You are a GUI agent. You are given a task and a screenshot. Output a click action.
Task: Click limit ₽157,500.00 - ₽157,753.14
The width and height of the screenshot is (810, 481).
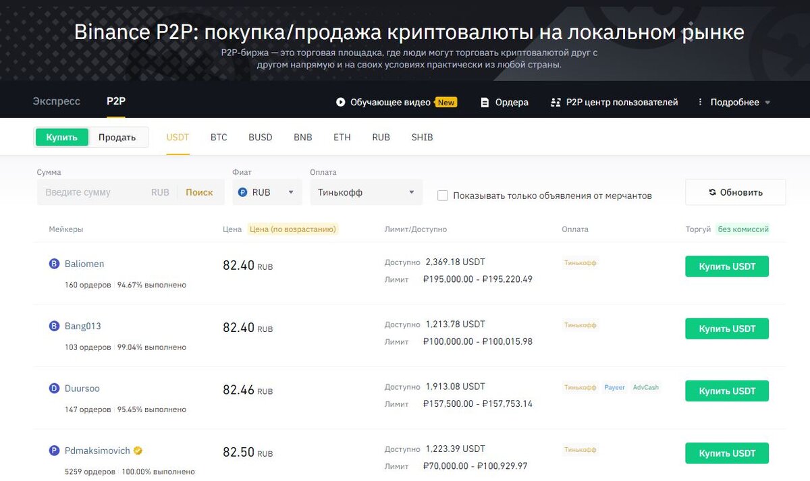(x=478, y=404)
